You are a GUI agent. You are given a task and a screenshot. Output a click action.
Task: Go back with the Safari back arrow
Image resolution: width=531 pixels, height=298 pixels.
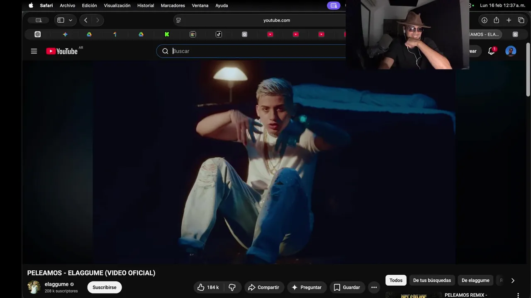(85, 20)
